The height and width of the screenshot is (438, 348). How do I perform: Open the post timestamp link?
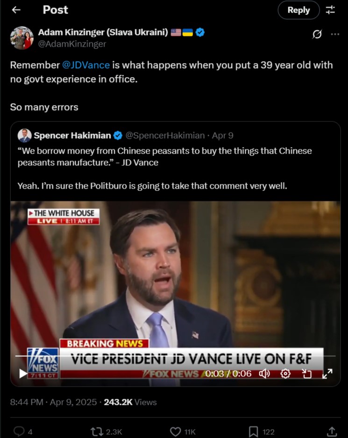pos(53,402)
